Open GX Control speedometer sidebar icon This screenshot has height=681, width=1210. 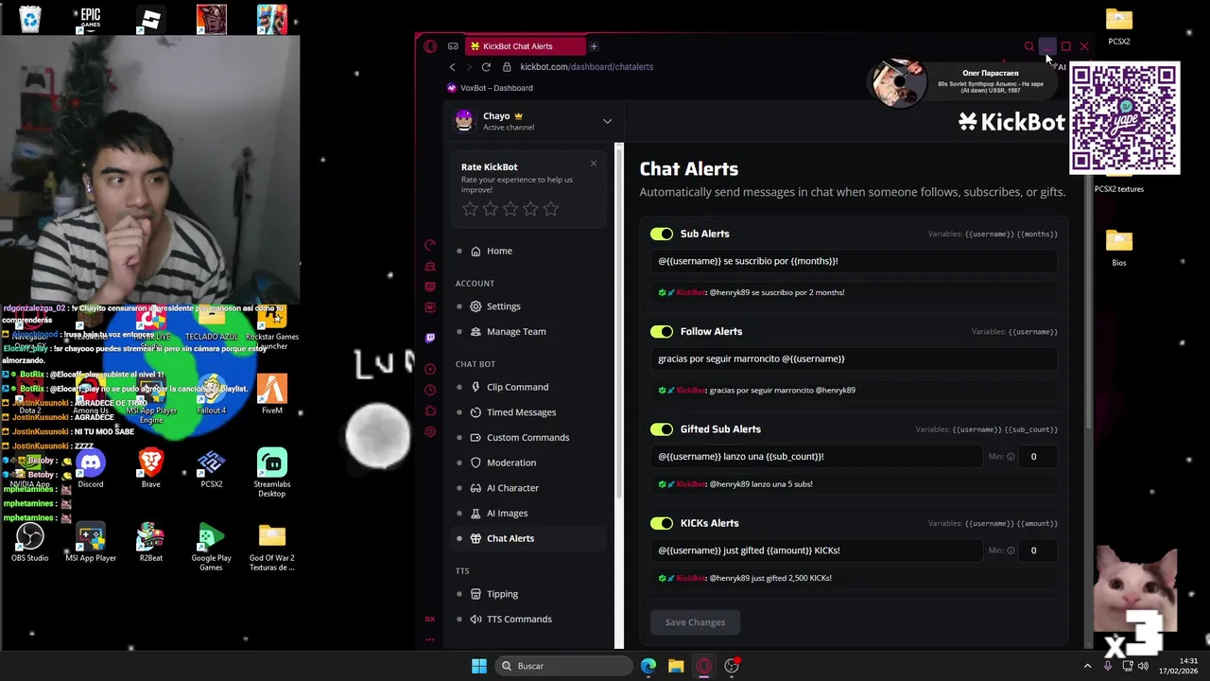point(430,245)
